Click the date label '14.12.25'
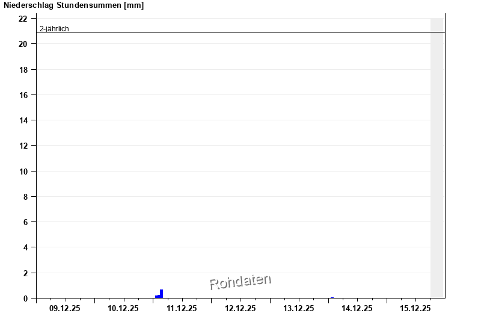The width and height of the screenshot is (481, 331). pos(357,308)
